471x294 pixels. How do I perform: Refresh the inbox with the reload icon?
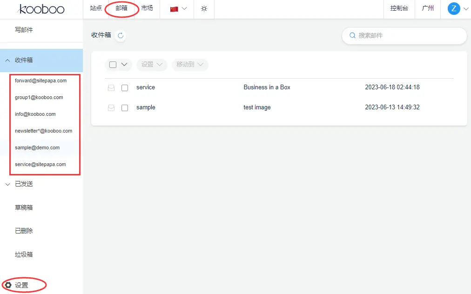tap(121, 35)
